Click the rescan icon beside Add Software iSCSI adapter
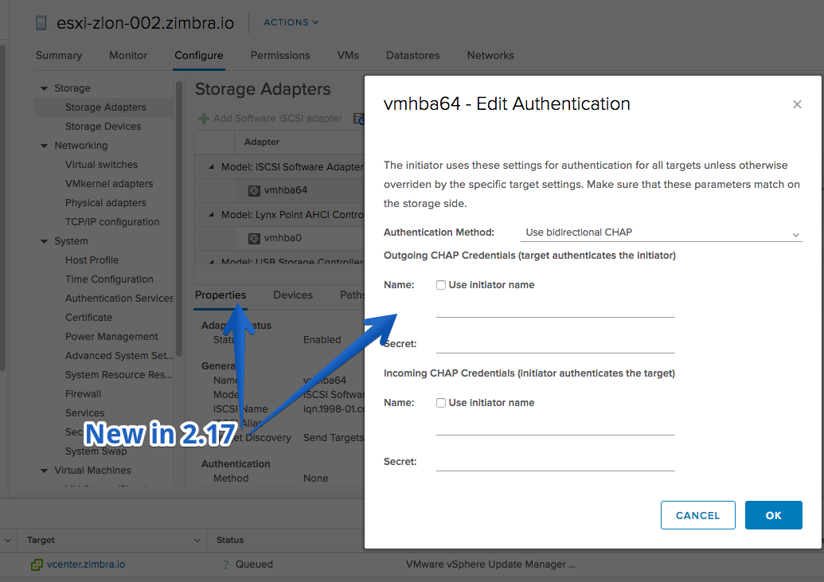This screenshot has height=582, width=824. pyautogui.click(x=359, y=119)
